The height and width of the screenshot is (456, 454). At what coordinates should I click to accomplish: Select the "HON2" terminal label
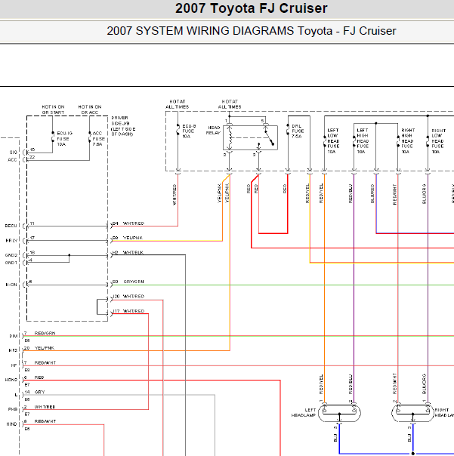[x=11, y=380]
